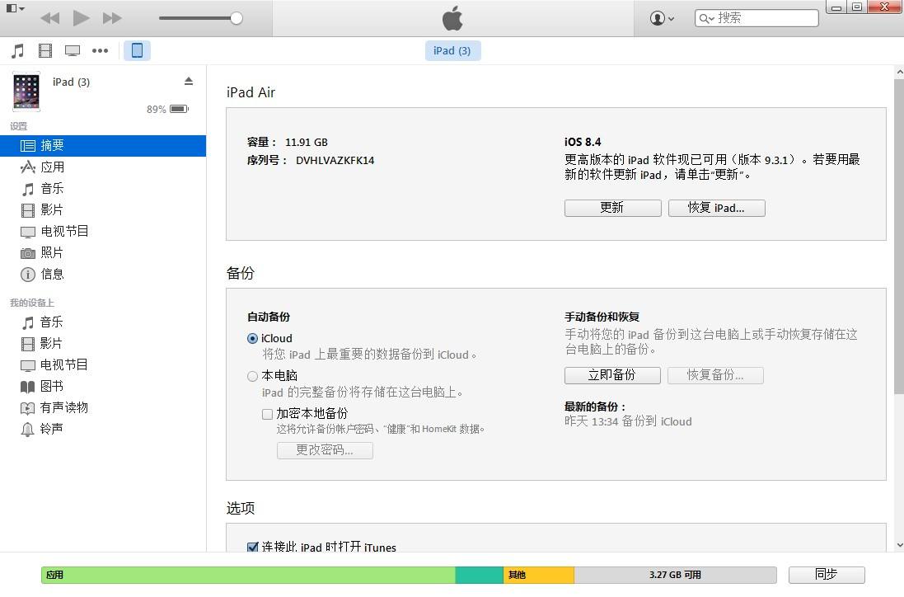Toggle 连接此 iPad 时打开 iTunes checkbox
904x597 pixels.
252,547
